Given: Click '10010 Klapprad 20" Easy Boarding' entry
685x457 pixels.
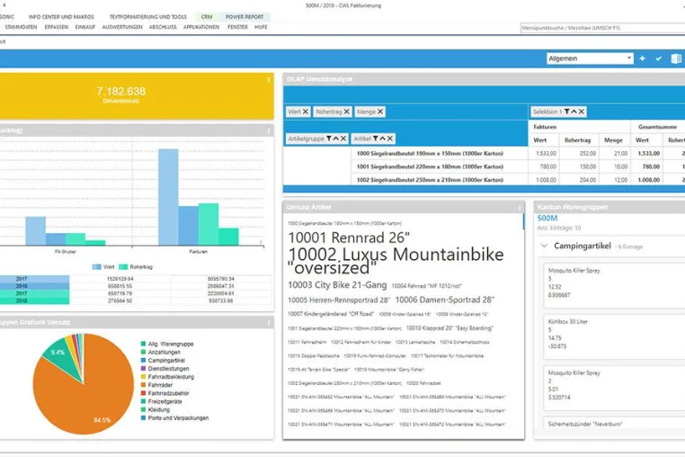Looking at the screenshot, I should (x=449, y=328).
